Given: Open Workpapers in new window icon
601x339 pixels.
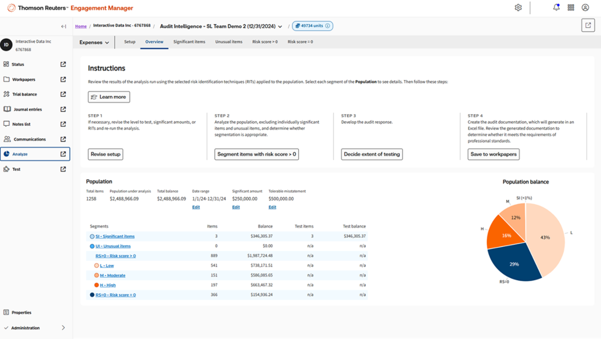Looking at the screenshot, I should (x=63, y=79).
